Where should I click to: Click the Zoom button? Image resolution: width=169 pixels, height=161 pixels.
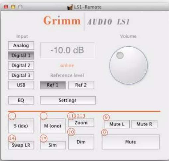(81, 123)
